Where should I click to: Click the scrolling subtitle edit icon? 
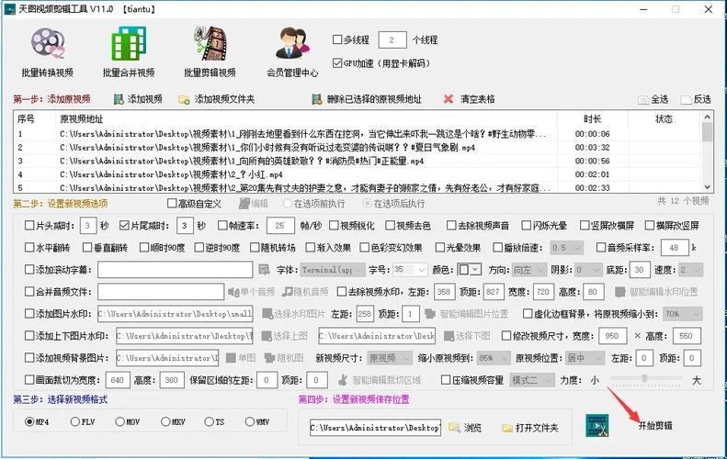tap(264, 270)
